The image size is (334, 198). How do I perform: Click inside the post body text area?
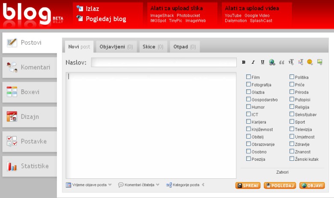[151, 125]
